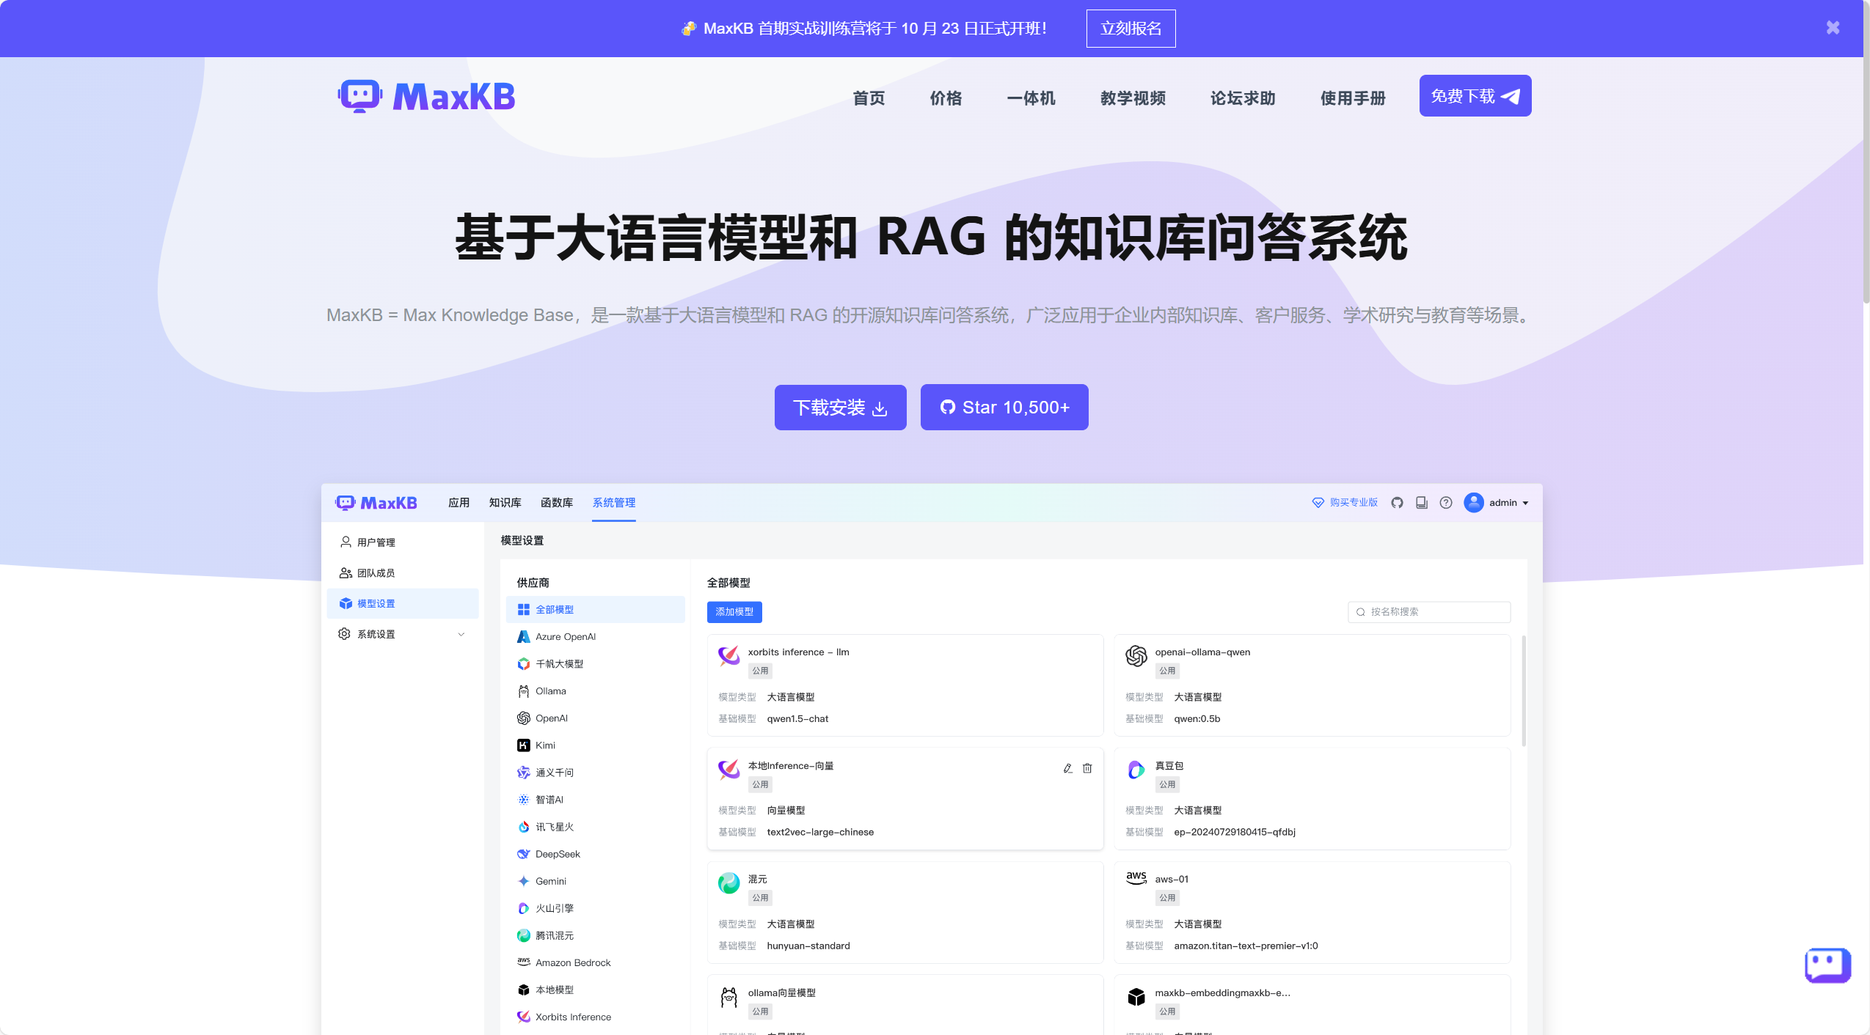The image size is (1870, 1035).
Task: Close the top announcement banner
Action: click(1833, 28)
